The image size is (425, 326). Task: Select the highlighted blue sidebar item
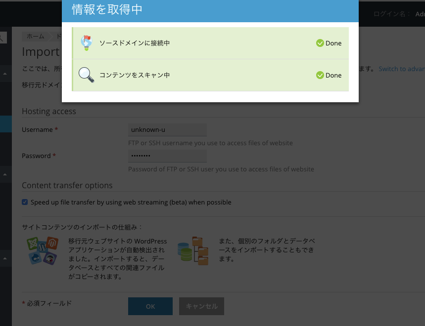pos(6,124)
